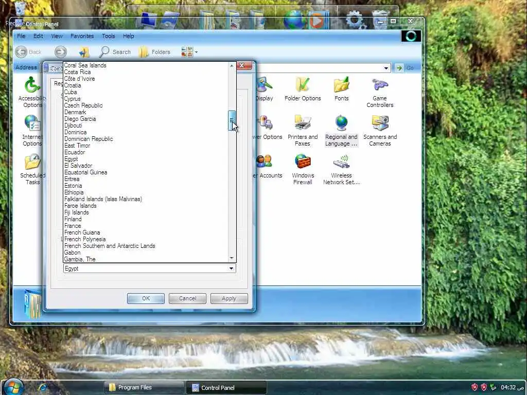Open the Scheduled Tasks icon

click(32, 169)
